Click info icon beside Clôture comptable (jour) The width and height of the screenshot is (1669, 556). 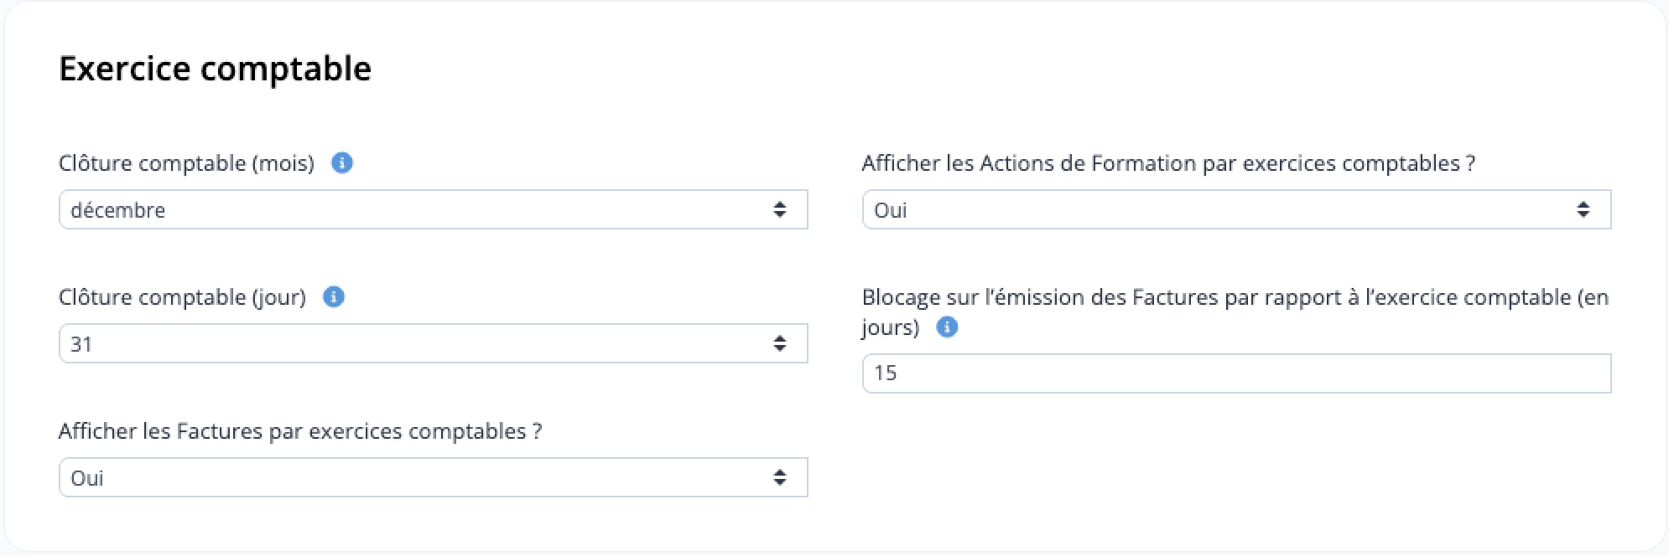click(334, 296)
